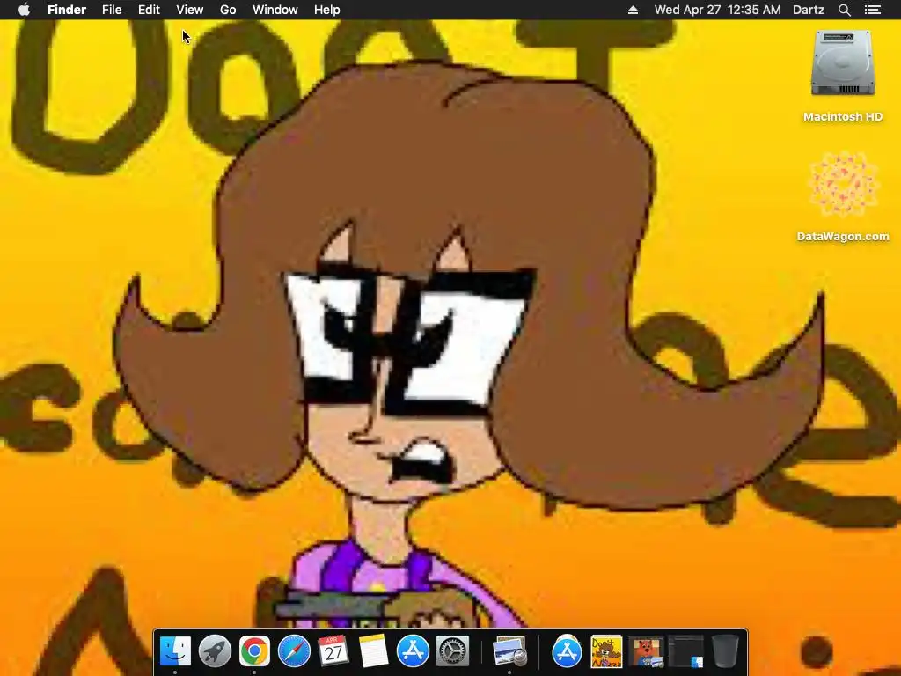The height and width of the screenshot is (676, 901).
Task: Open Preview app in the dock
Action: 509,651
